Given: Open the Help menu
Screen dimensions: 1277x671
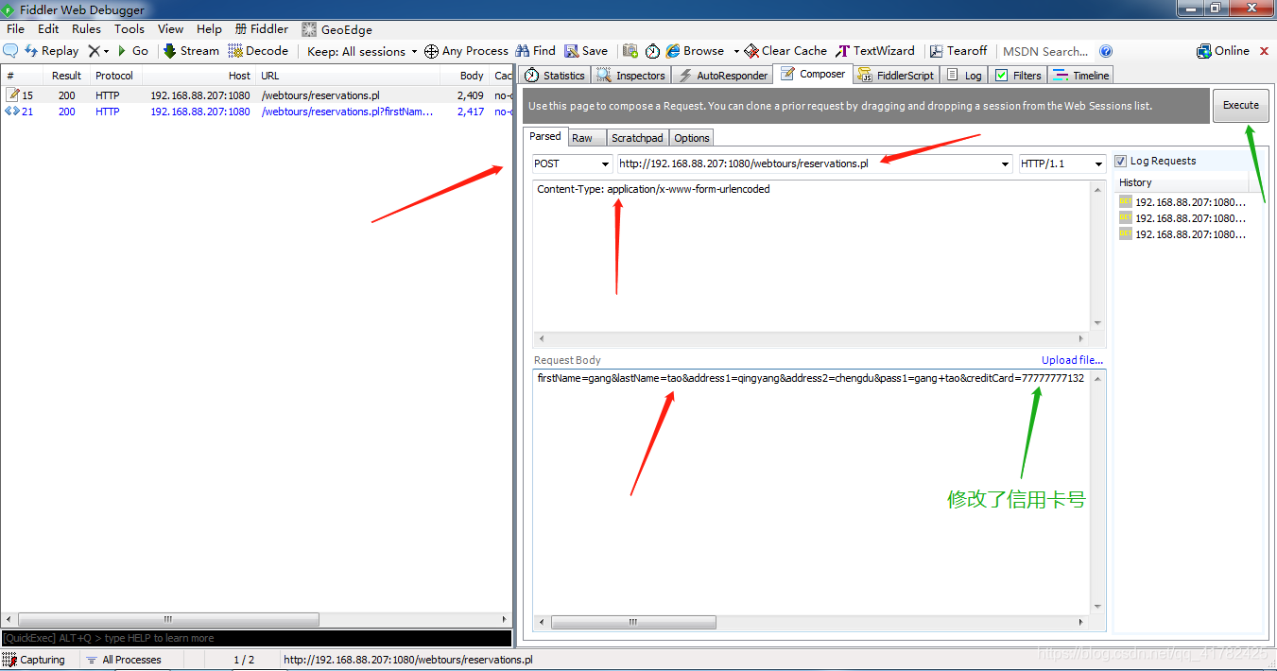Looking at the screenshot, I should pyautogui.click(x=209, y=29).
